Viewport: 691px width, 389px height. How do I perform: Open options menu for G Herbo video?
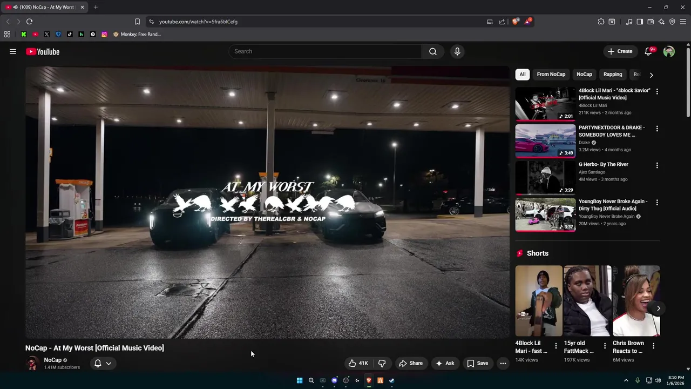(657, 165)
